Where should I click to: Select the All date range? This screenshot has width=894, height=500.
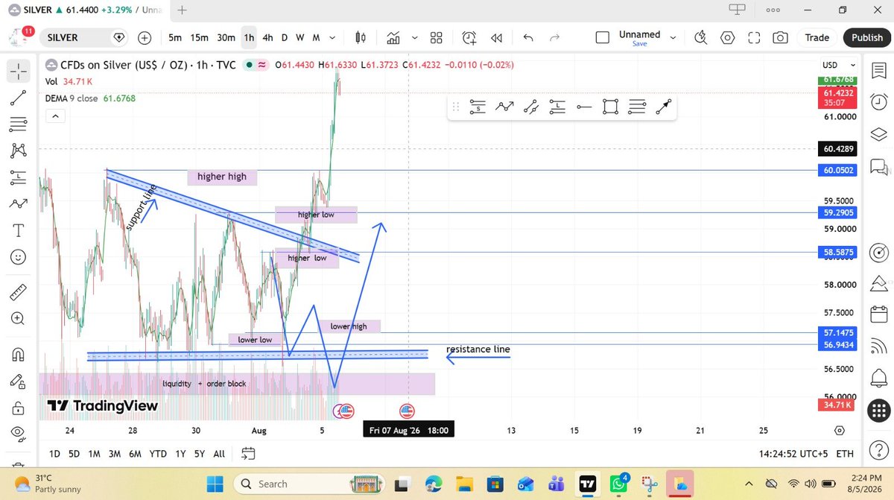219,453
